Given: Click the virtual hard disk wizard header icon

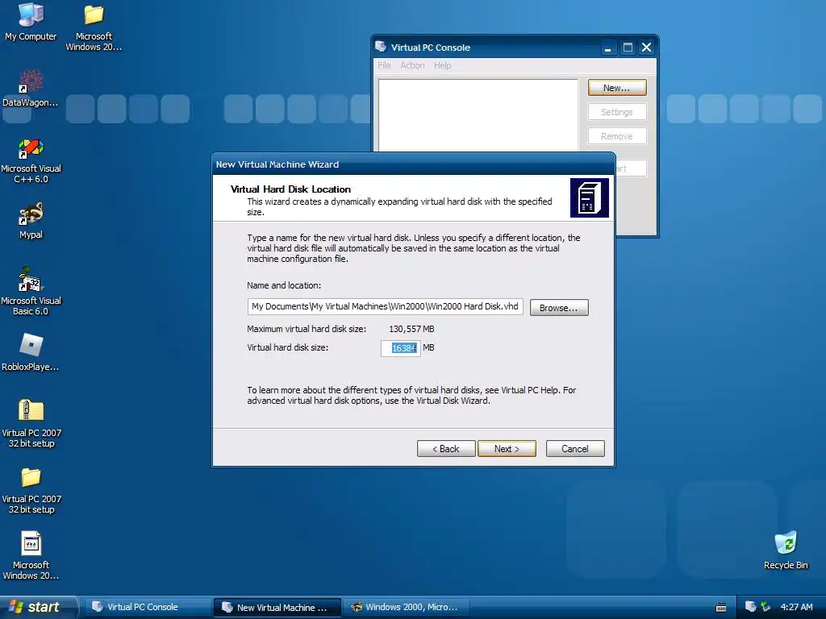Looking at the screenshot, I should pos(590,198).
